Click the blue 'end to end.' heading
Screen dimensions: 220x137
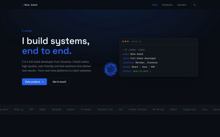[47, 51]
